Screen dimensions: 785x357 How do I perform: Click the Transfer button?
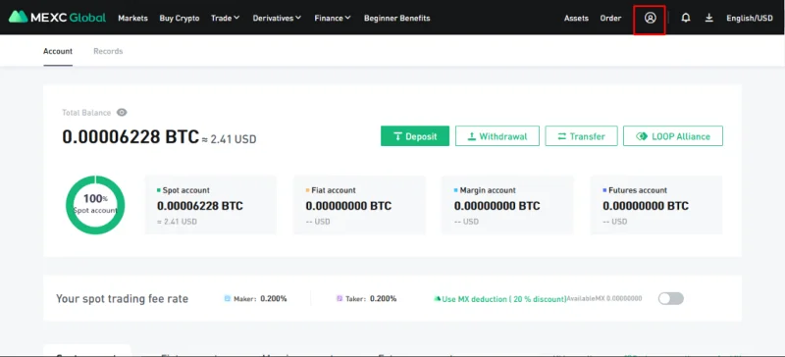[581, 136]
